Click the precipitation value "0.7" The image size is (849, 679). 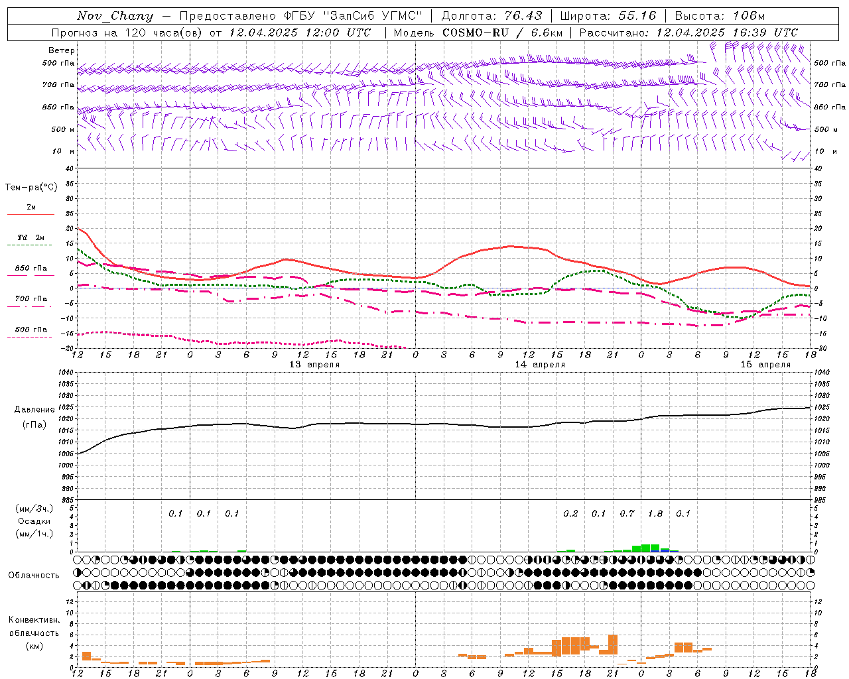(x=627, y=513)
